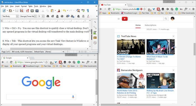Viewport: 196px width, 106px height.
Task: Click the Paste clipboard icon in Writer
Action: tap(52, 11)
